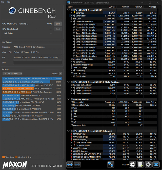Screen dimensions: 162x170
Task: Click the Processor field showing AMD Ryzen 5 7500F
Action: pos(37,47)
